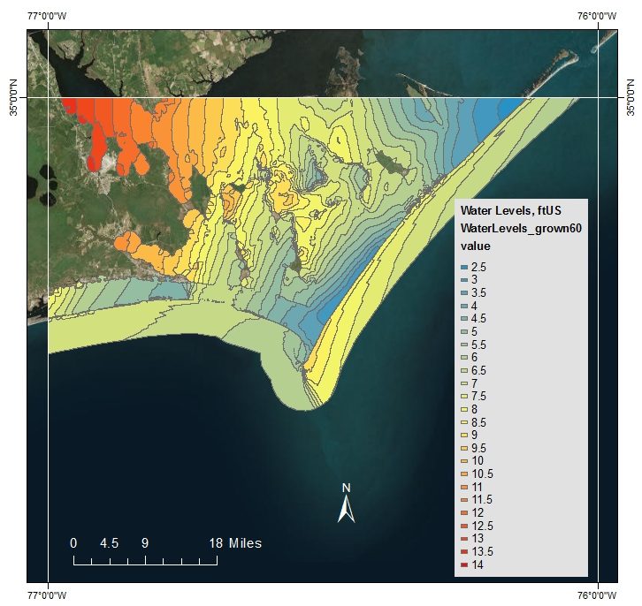Click the legend value label 10
642x606 pixels.
(478, 461)
